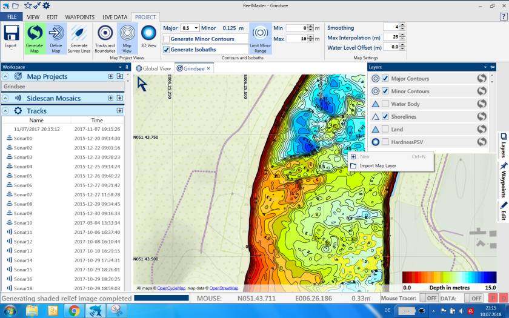This screenshot has width=509, height=318.
Task: Click the star favorites icon in title bar
Action: click(x=28, y=5)
